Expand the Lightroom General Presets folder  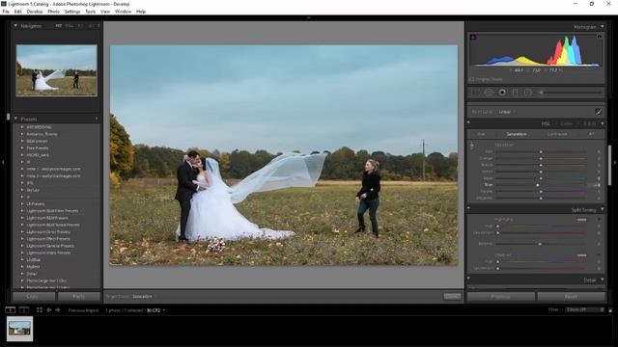tap(22, 246)
